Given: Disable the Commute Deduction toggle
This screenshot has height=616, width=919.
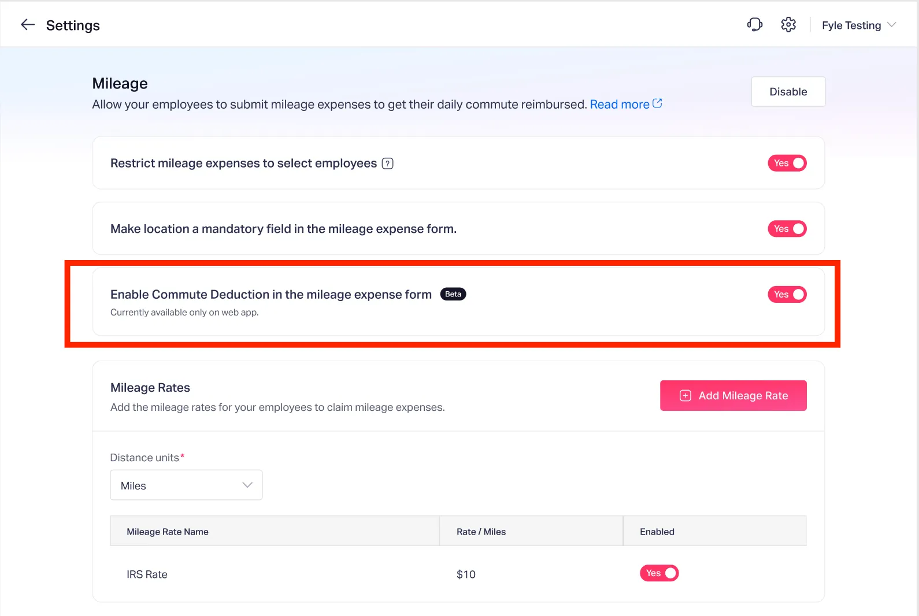Looking at the screenshot, I should point(787,295).
